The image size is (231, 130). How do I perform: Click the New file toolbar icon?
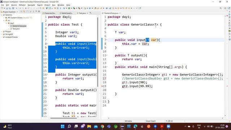pos(2,8)
